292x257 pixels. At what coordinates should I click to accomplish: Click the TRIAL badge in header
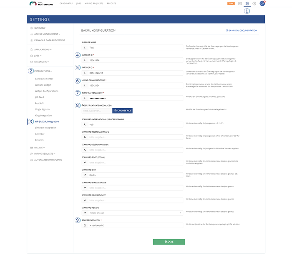tap(231, 3)
